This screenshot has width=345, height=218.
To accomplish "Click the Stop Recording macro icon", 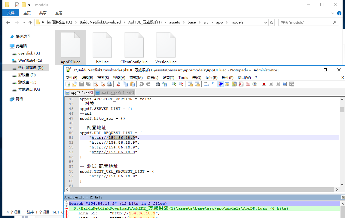I will click(271, 84).
